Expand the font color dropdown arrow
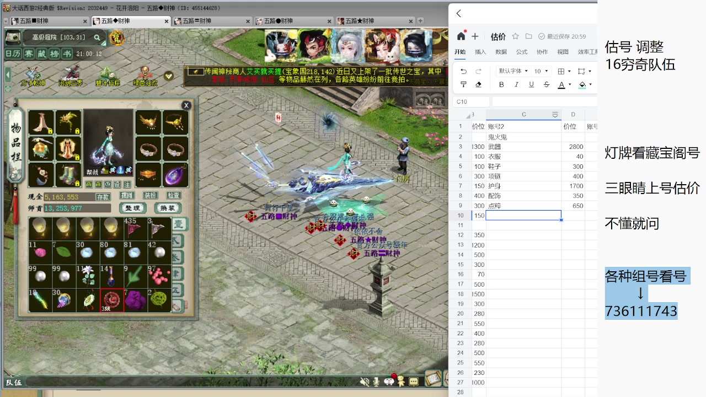Viewport: 706px width, 397px height. [570, 85]
